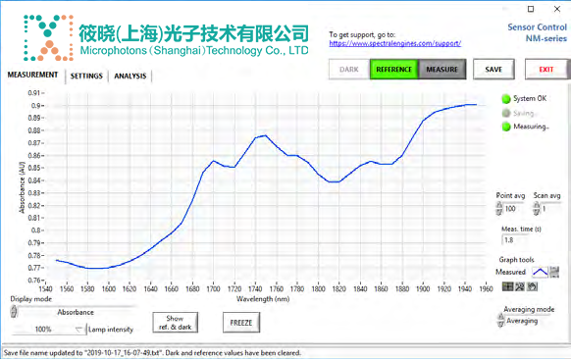Click the 1540 x-axis start value
571x359 pixels.
point(45,289)
